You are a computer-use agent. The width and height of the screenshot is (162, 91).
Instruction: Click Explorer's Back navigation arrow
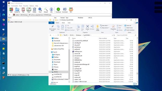point(51,35)
